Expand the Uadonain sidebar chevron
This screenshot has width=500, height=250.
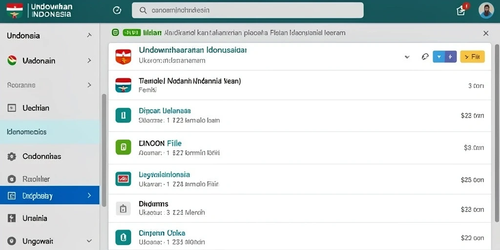[89, 60]
